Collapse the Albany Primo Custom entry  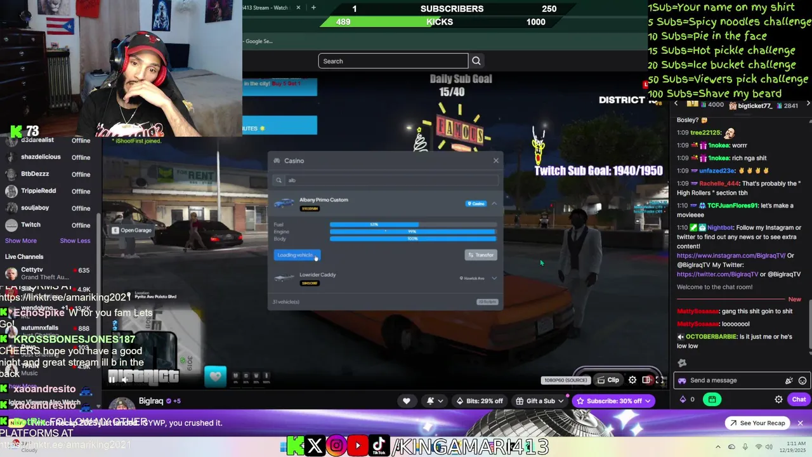coord(494,204)
